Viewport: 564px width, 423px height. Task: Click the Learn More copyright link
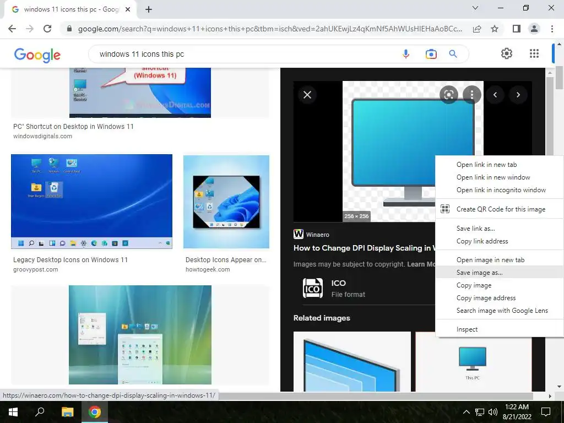pos(421,264)
